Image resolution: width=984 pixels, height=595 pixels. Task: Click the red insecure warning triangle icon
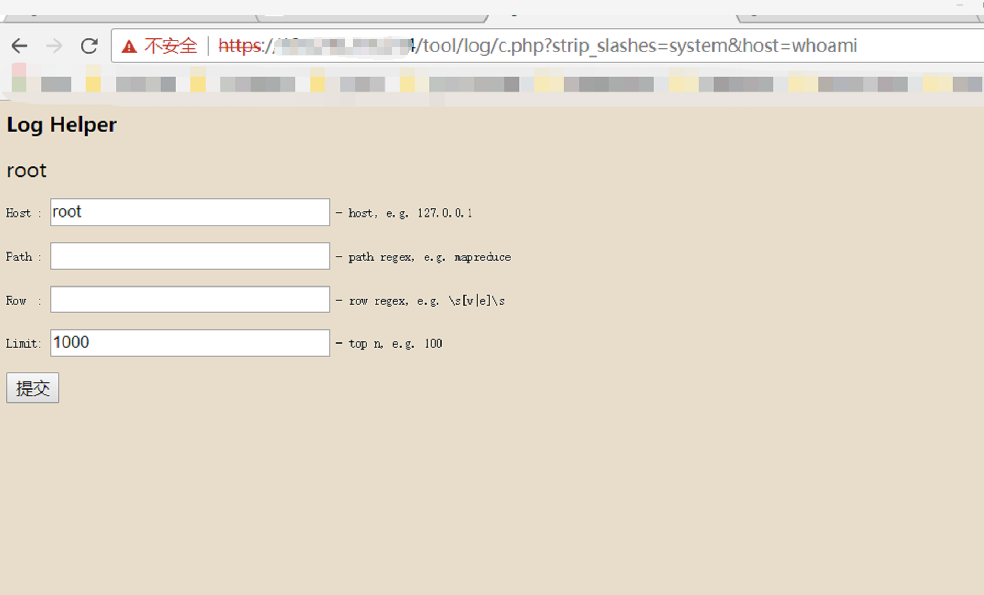pos(129,47)
